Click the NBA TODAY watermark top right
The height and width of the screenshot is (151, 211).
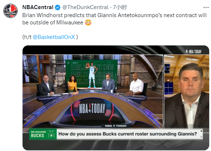click(194, 51)
